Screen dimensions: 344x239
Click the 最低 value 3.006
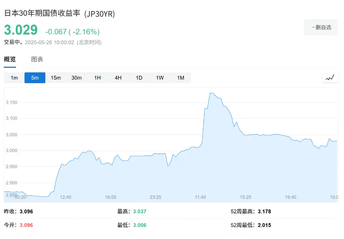(x=140, y=225)
